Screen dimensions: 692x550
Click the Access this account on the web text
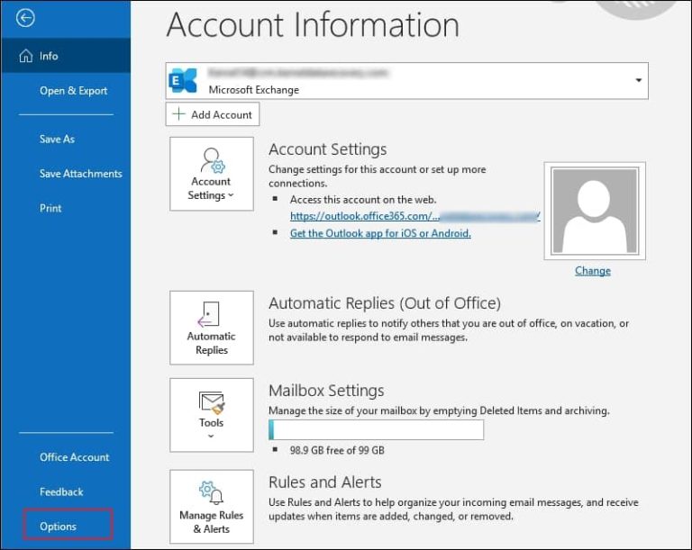(x=363, y=199)
